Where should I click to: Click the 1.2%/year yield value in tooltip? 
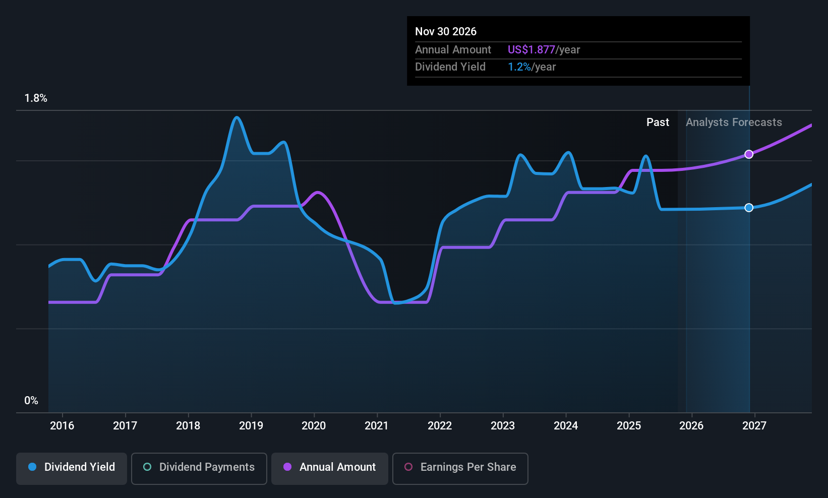531,67
